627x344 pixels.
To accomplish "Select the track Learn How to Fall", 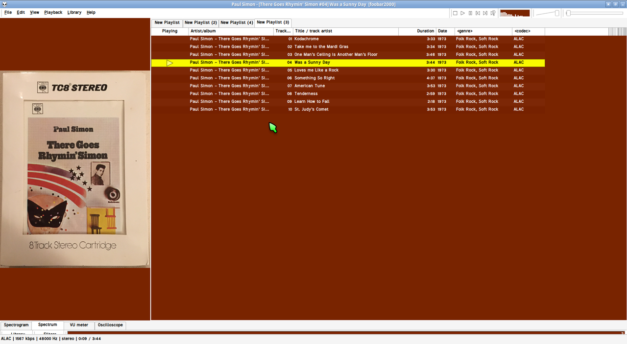I will [x=348, y=102].
